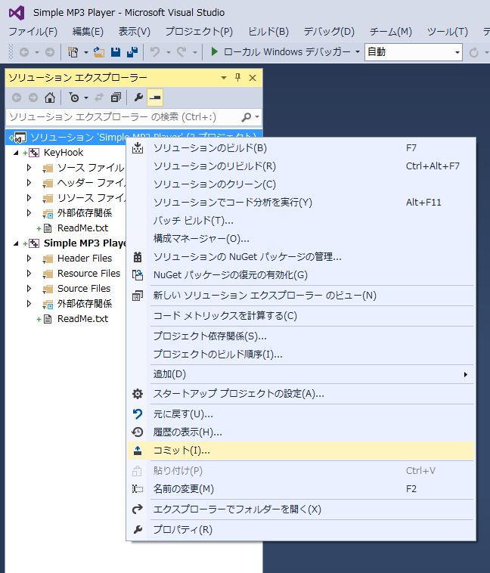Click Sync with Active Document icon

pos(99,98)
